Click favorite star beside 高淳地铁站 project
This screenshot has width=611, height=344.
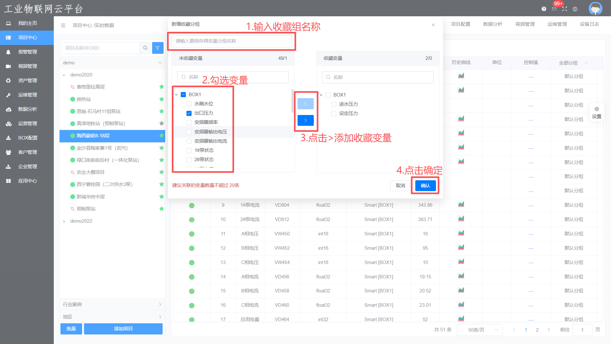pyautogui.click(x=161, y=123)
